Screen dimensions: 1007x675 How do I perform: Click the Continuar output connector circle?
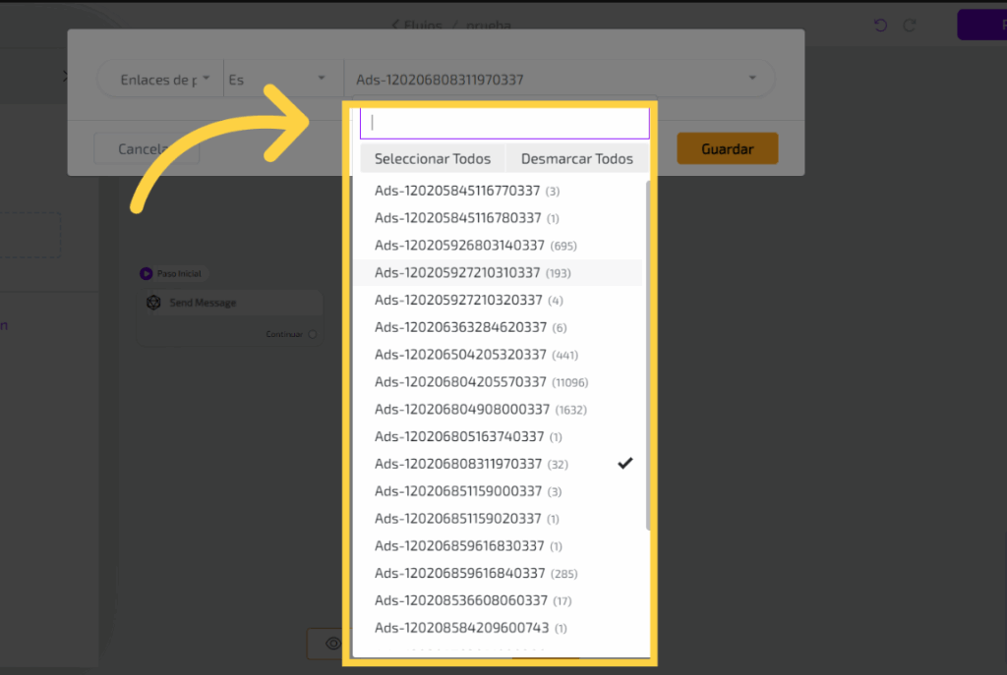click(313, 334)
